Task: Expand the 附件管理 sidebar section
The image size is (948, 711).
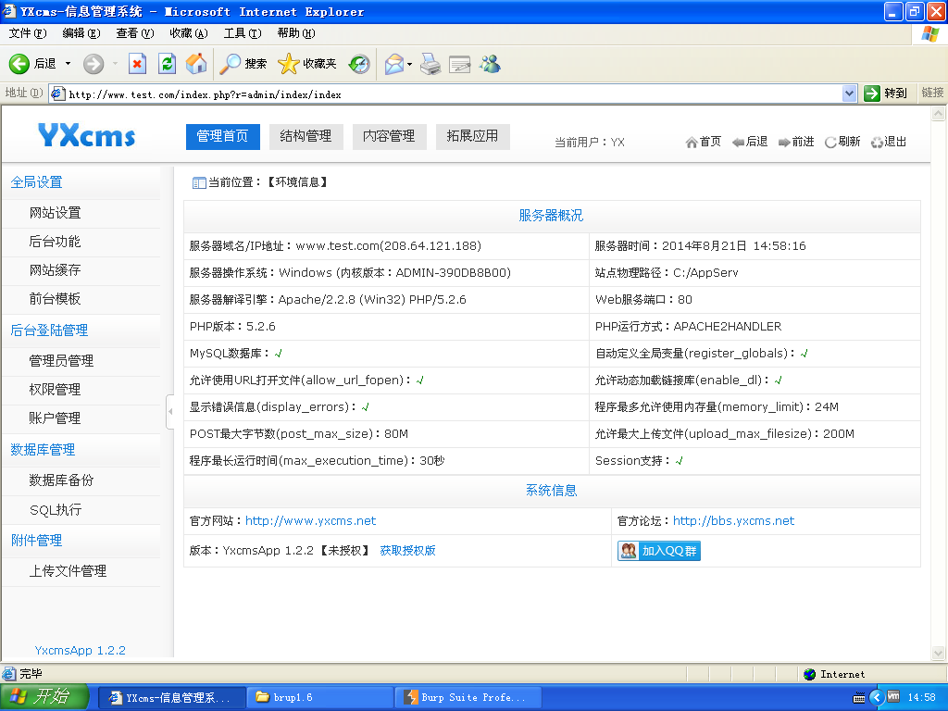Action: [x=36, y=541]
